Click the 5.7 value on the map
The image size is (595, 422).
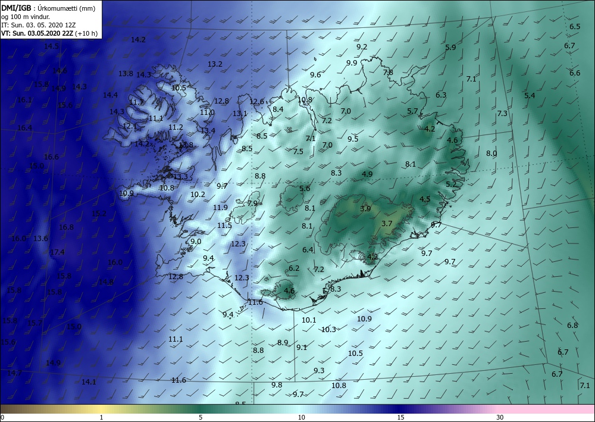(412, 111)
